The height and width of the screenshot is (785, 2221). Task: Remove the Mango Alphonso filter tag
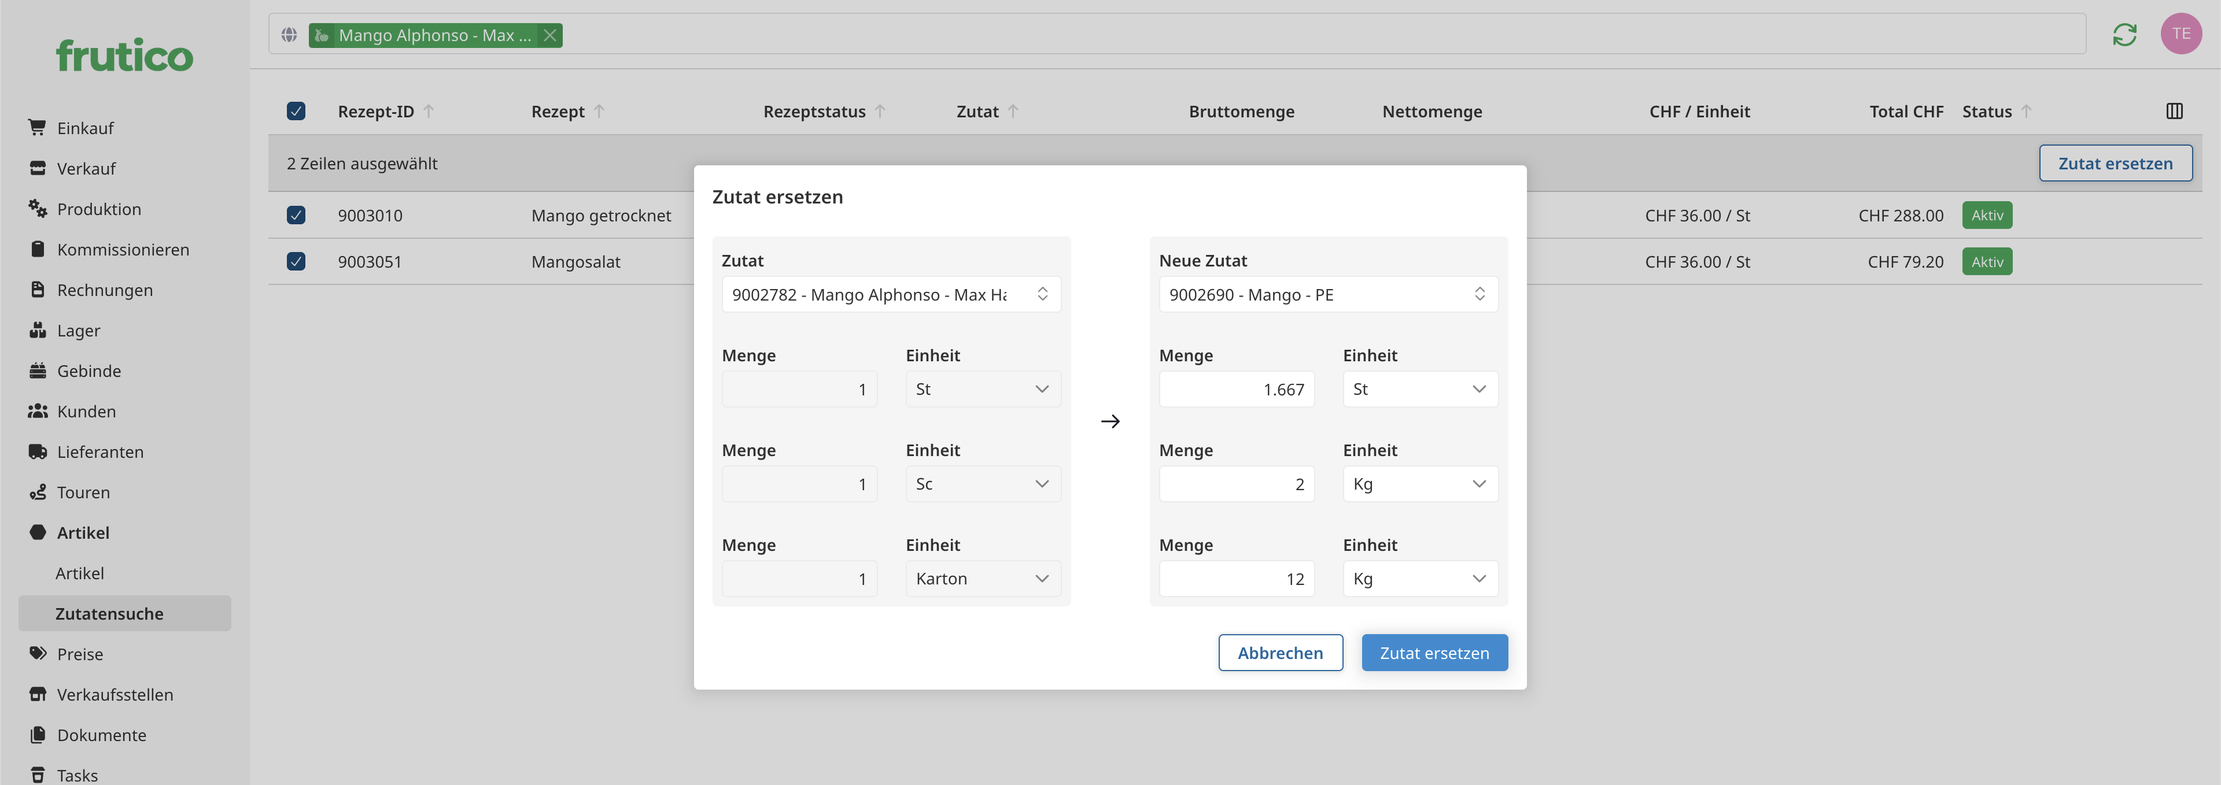tap(549, 35)
